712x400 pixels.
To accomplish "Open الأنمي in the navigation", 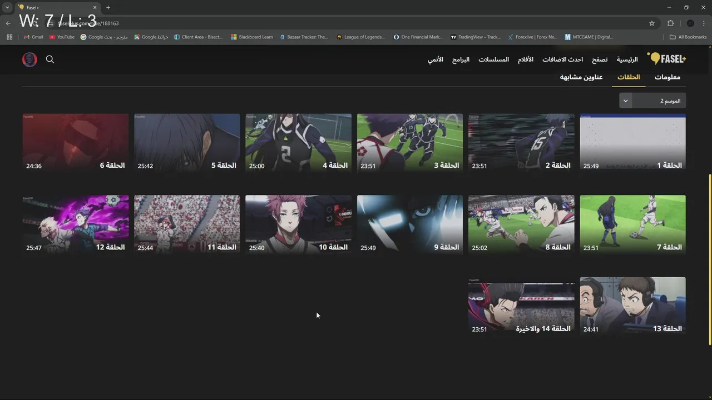I will coord(436,59).
